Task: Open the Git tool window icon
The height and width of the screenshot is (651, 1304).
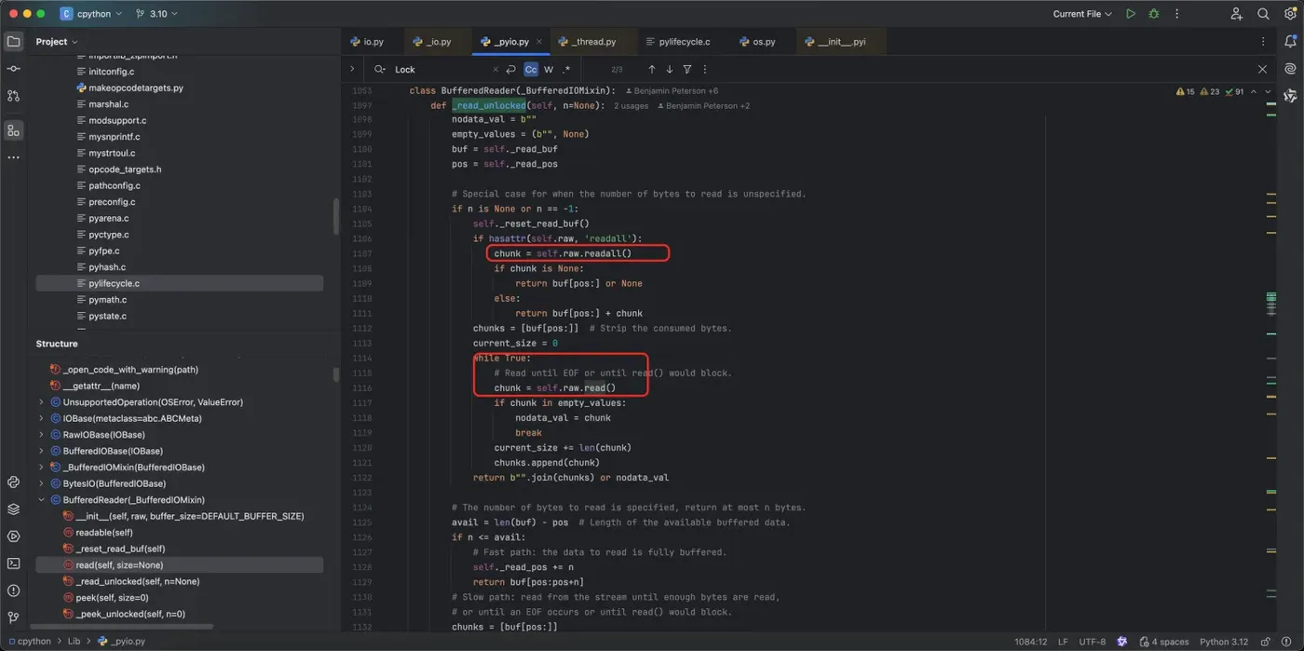Action: tap(13, 617)
